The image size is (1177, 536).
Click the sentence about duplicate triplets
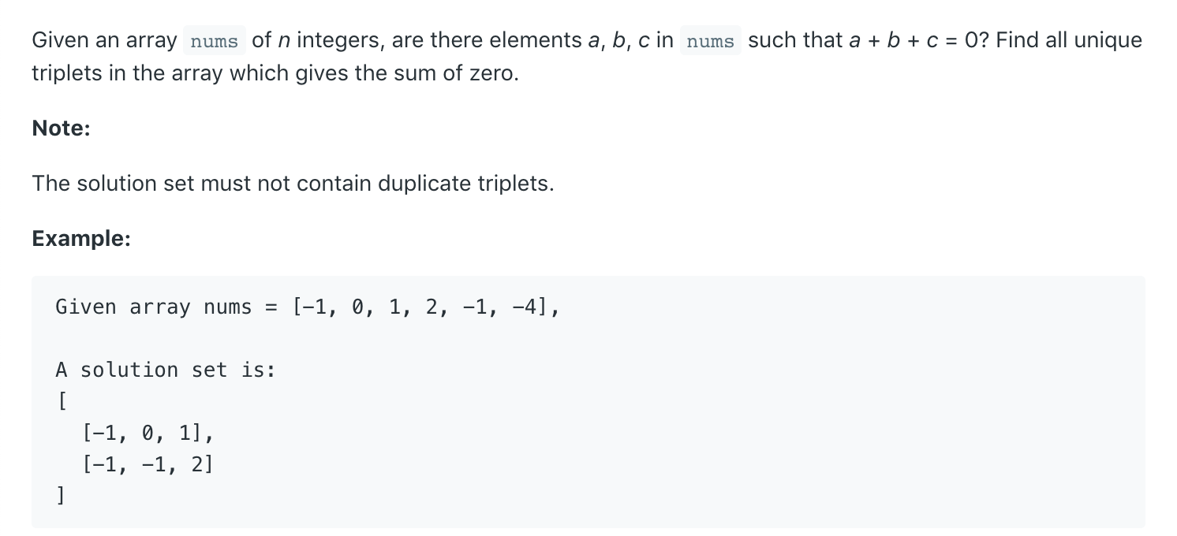(x=293, y=184)
